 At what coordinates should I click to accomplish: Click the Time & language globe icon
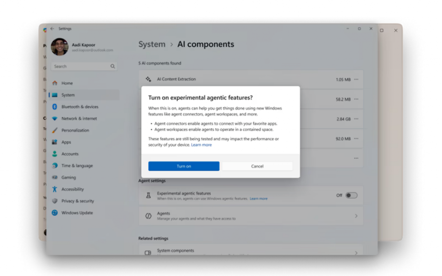tap(55, 165)
